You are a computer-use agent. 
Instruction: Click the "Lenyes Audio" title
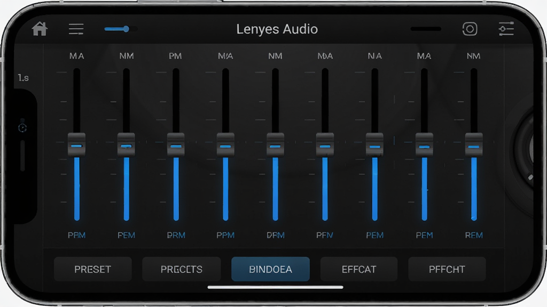tap(277, 29)
